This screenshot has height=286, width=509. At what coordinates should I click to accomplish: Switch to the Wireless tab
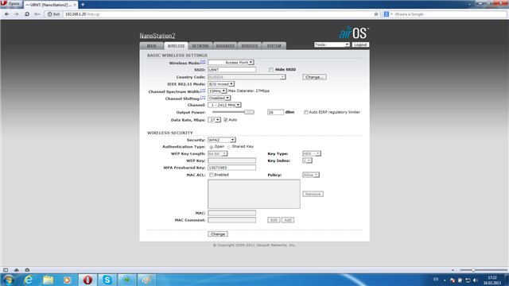[176, 46]
